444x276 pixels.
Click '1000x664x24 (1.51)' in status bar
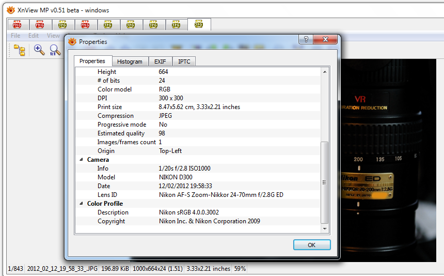click(x=157, y=269)
